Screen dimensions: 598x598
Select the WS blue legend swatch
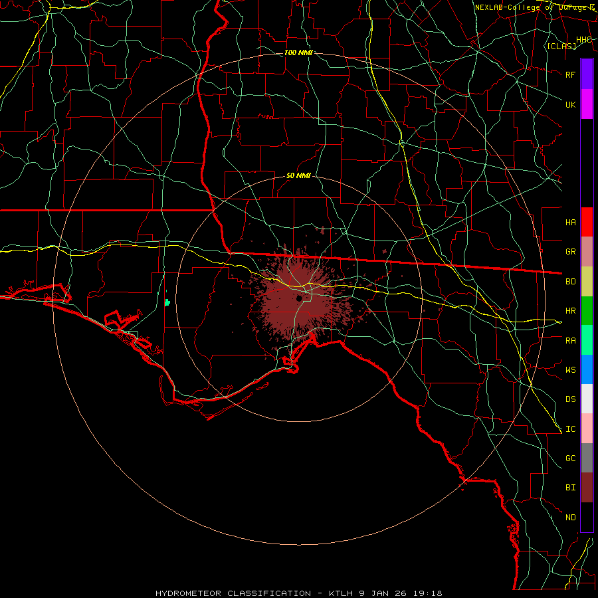(x=587, y=369)
